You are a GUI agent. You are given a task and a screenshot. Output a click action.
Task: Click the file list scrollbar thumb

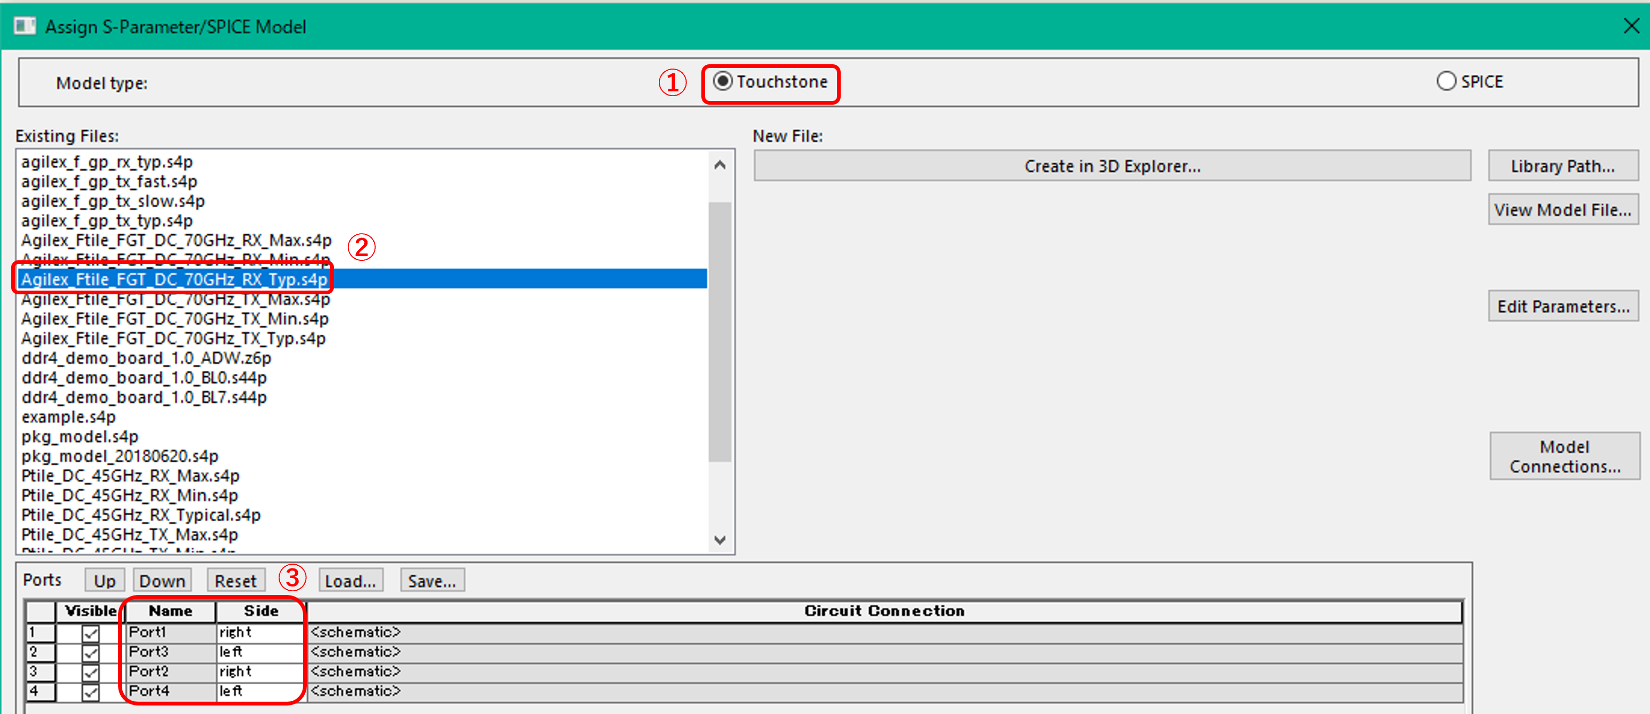coord(720,331)
